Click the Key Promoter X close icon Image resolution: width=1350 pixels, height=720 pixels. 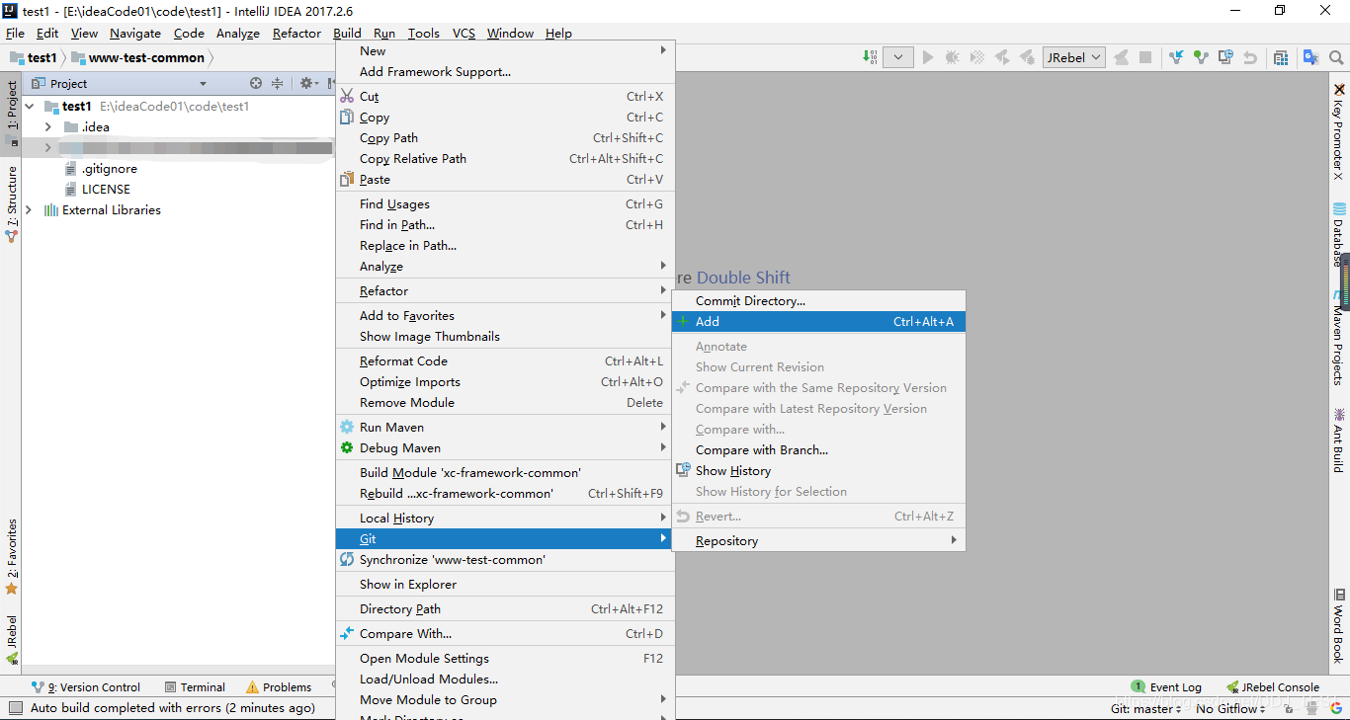(1340, 89)
